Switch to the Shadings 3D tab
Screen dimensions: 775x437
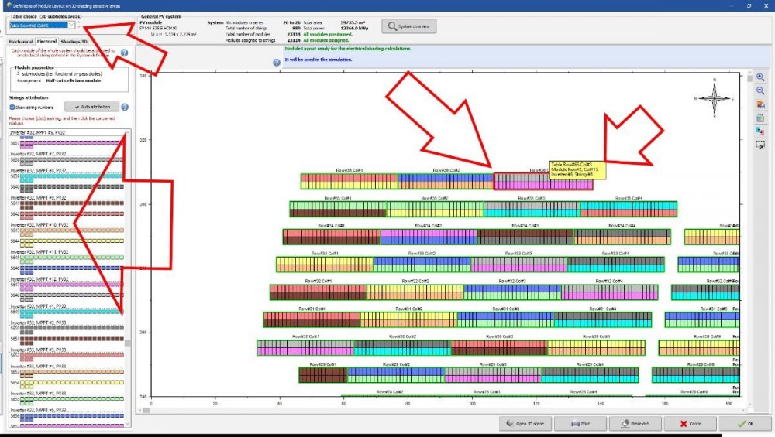[74, 41]
